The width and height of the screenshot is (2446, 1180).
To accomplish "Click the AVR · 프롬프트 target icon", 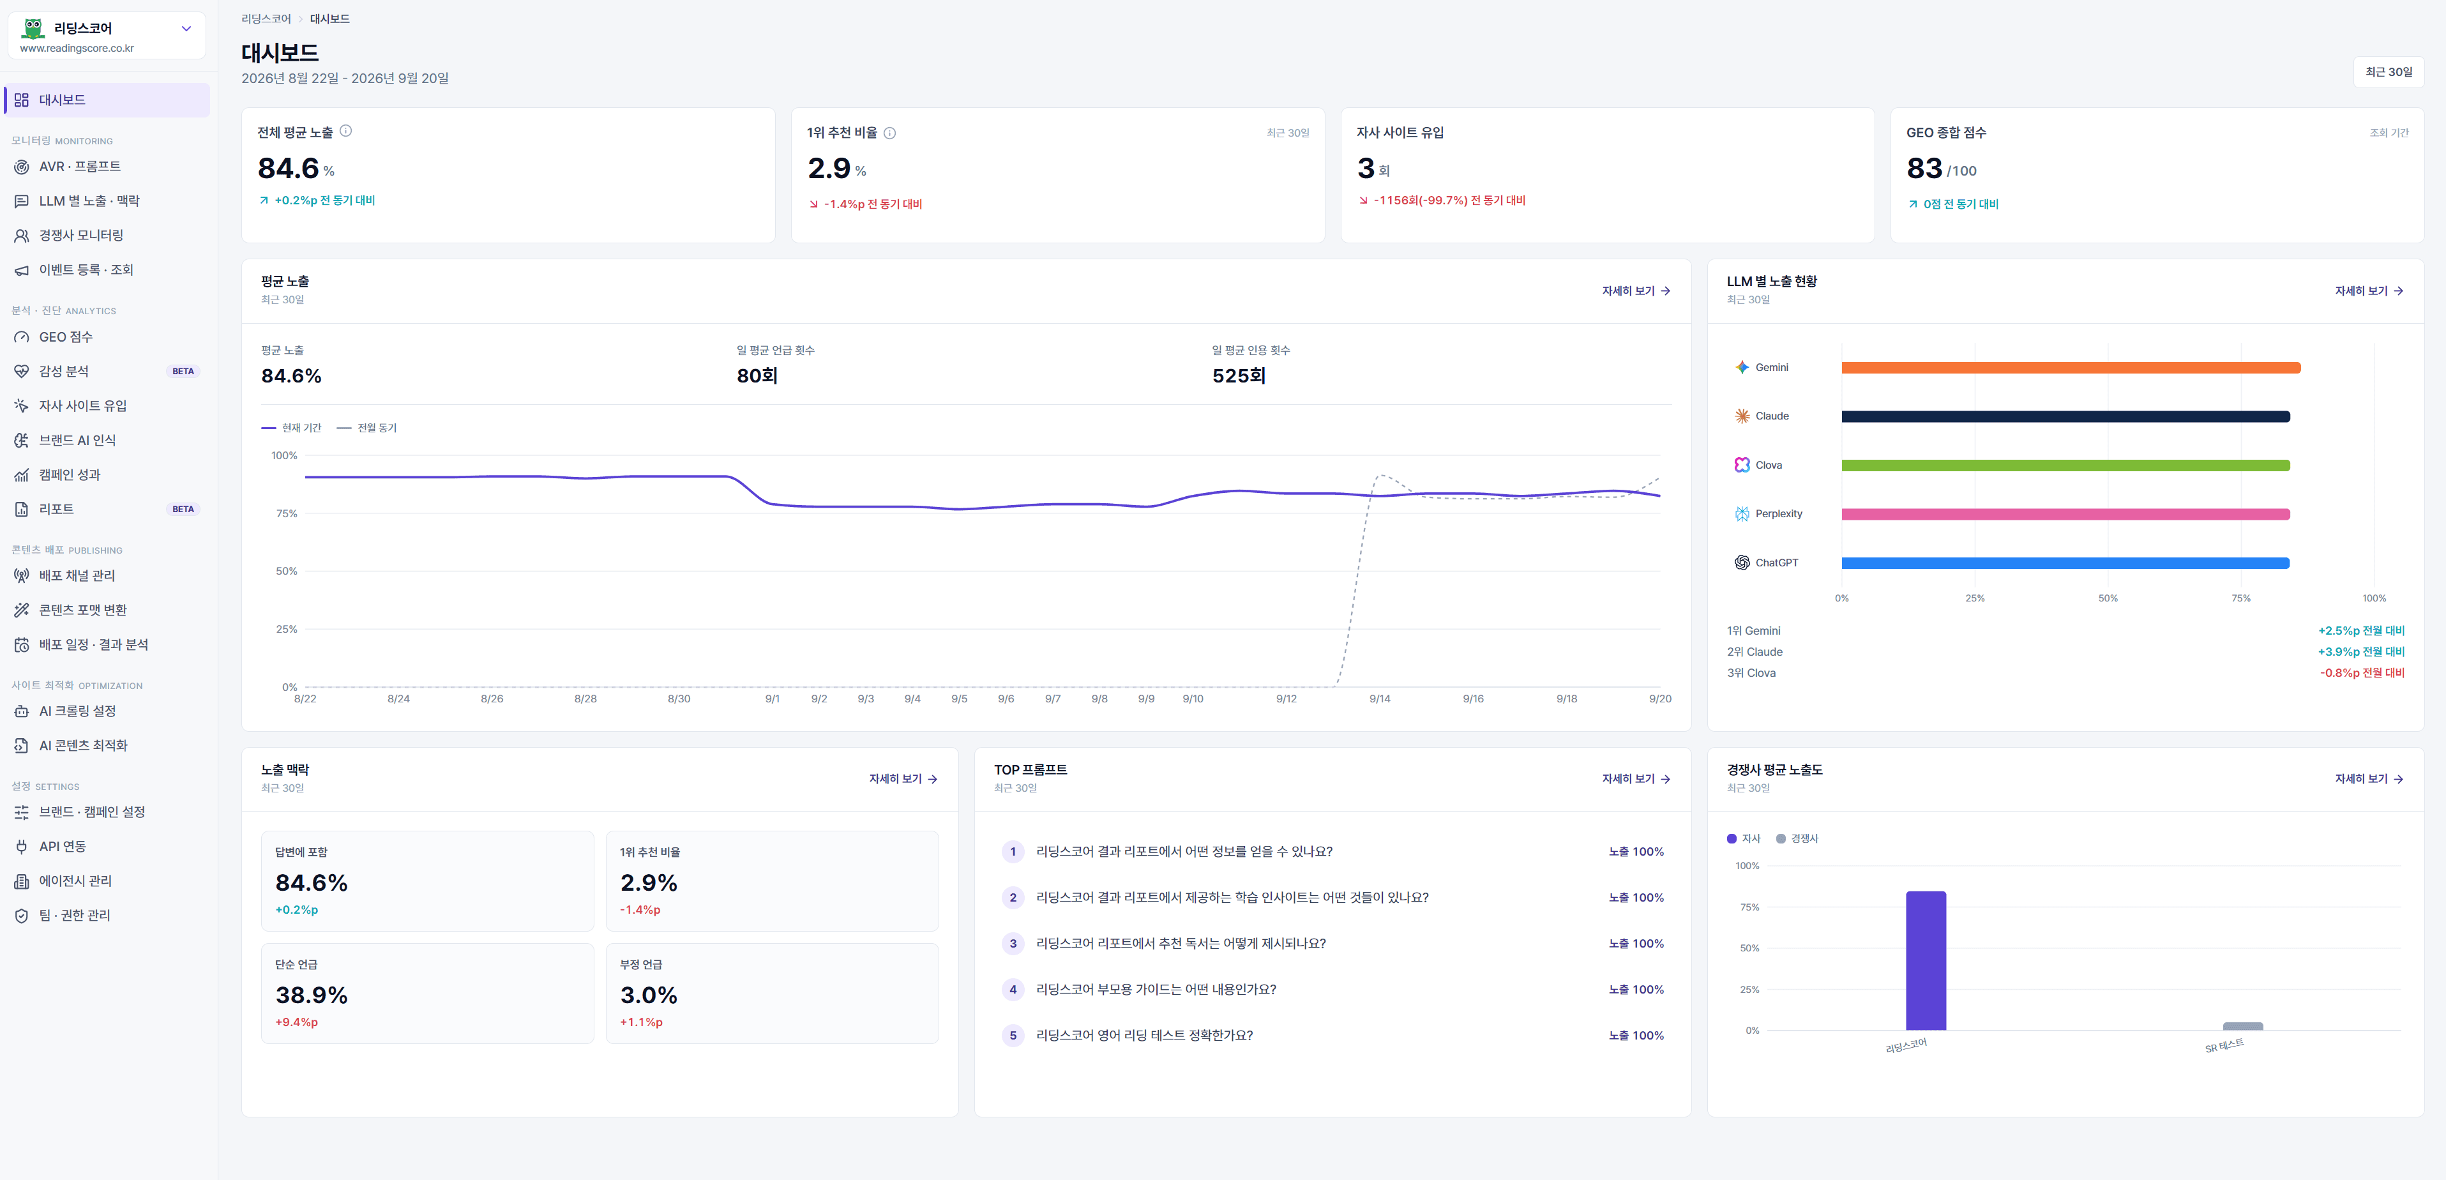I will tap(21, 166).
